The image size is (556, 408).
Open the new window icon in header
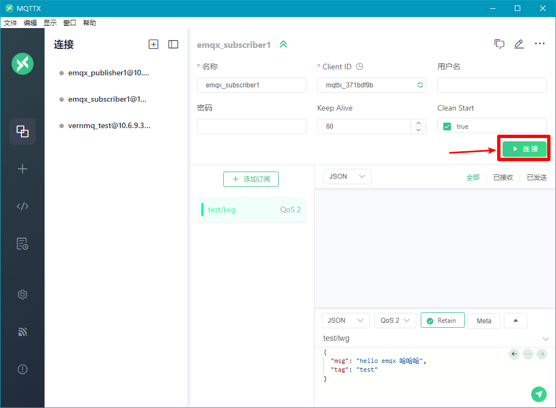point(499,44)
